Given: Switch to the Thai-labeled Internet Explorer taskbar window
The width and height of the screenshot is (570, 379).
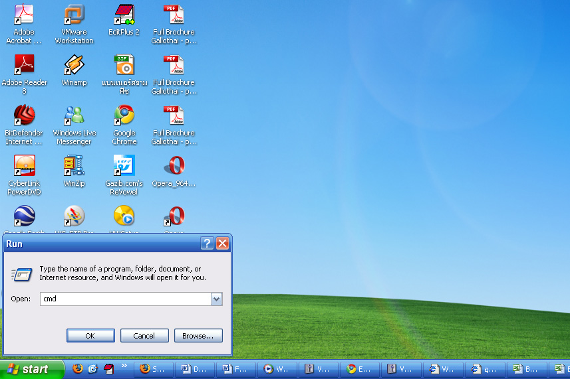Looking at the screenshot, I should pos(486,369).
